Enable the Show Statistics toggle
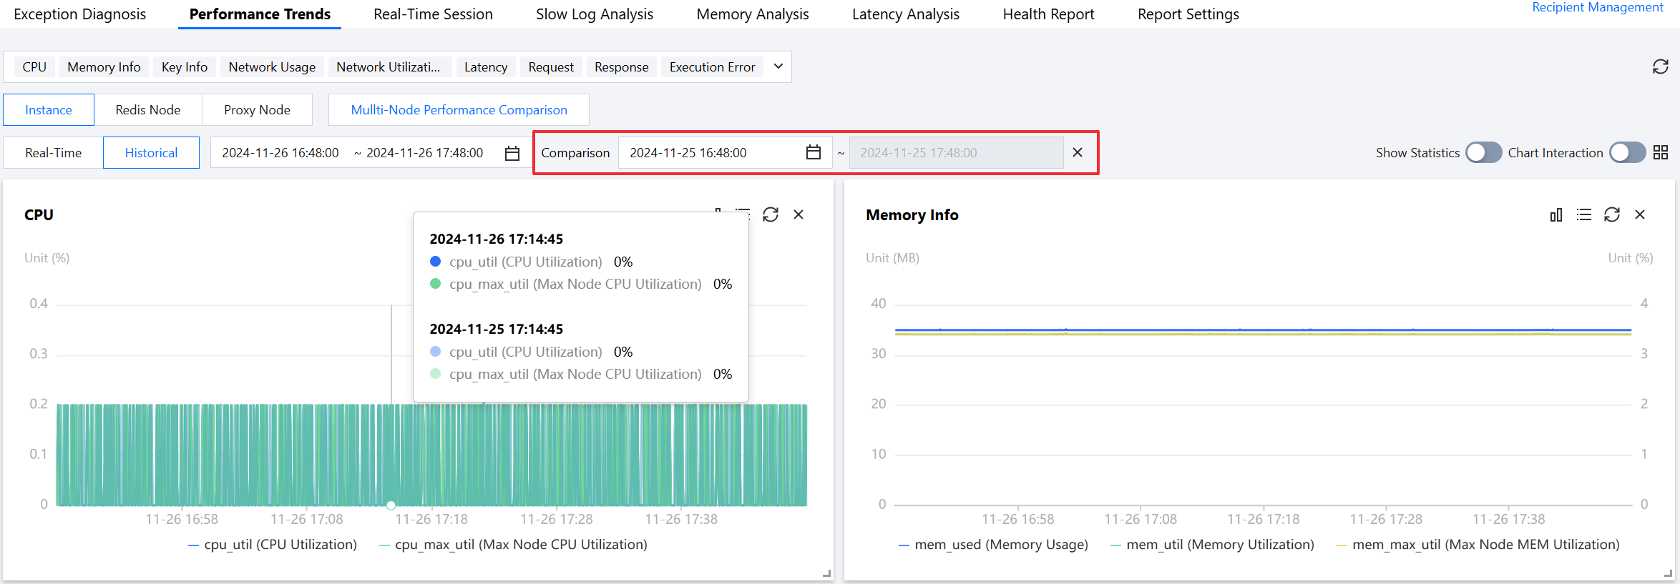The image size is (1680, 584). (x=1483, y=153)
